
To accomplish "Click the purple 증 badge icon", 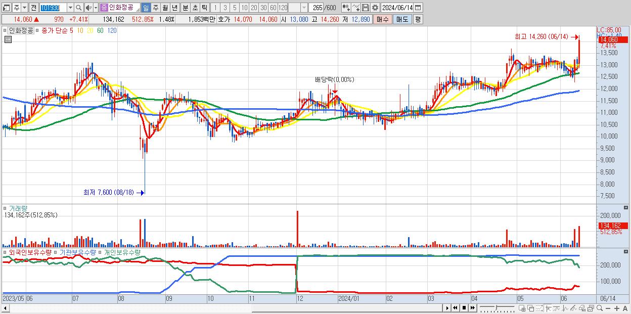I will point(104,8).
